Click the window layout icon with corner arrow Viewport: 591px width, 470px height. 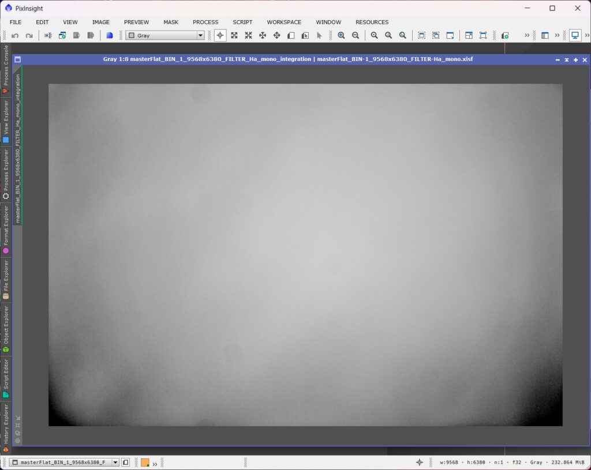(469, 35)
